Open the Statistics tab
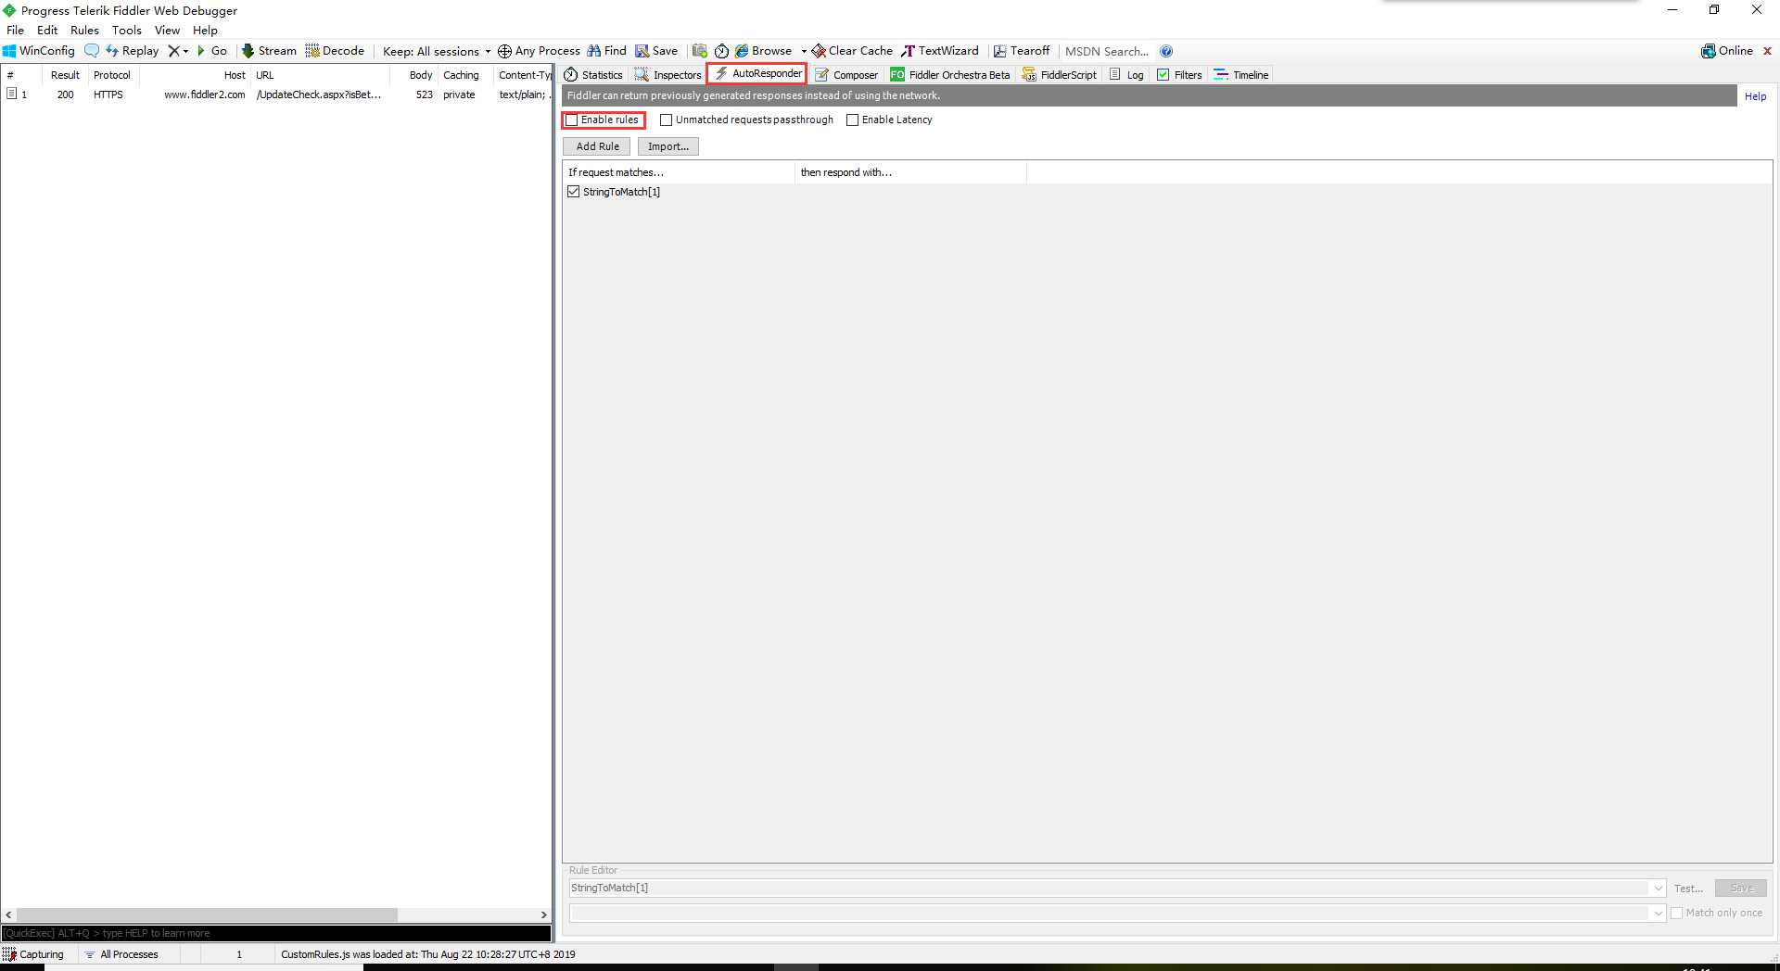This screenshot has width=1780, height=971. tap(593, 75)
